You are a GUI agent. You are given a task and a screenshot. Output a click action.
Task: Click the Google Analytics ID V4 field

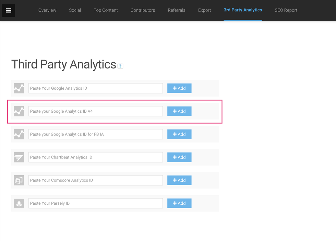(x=96, y=111)
